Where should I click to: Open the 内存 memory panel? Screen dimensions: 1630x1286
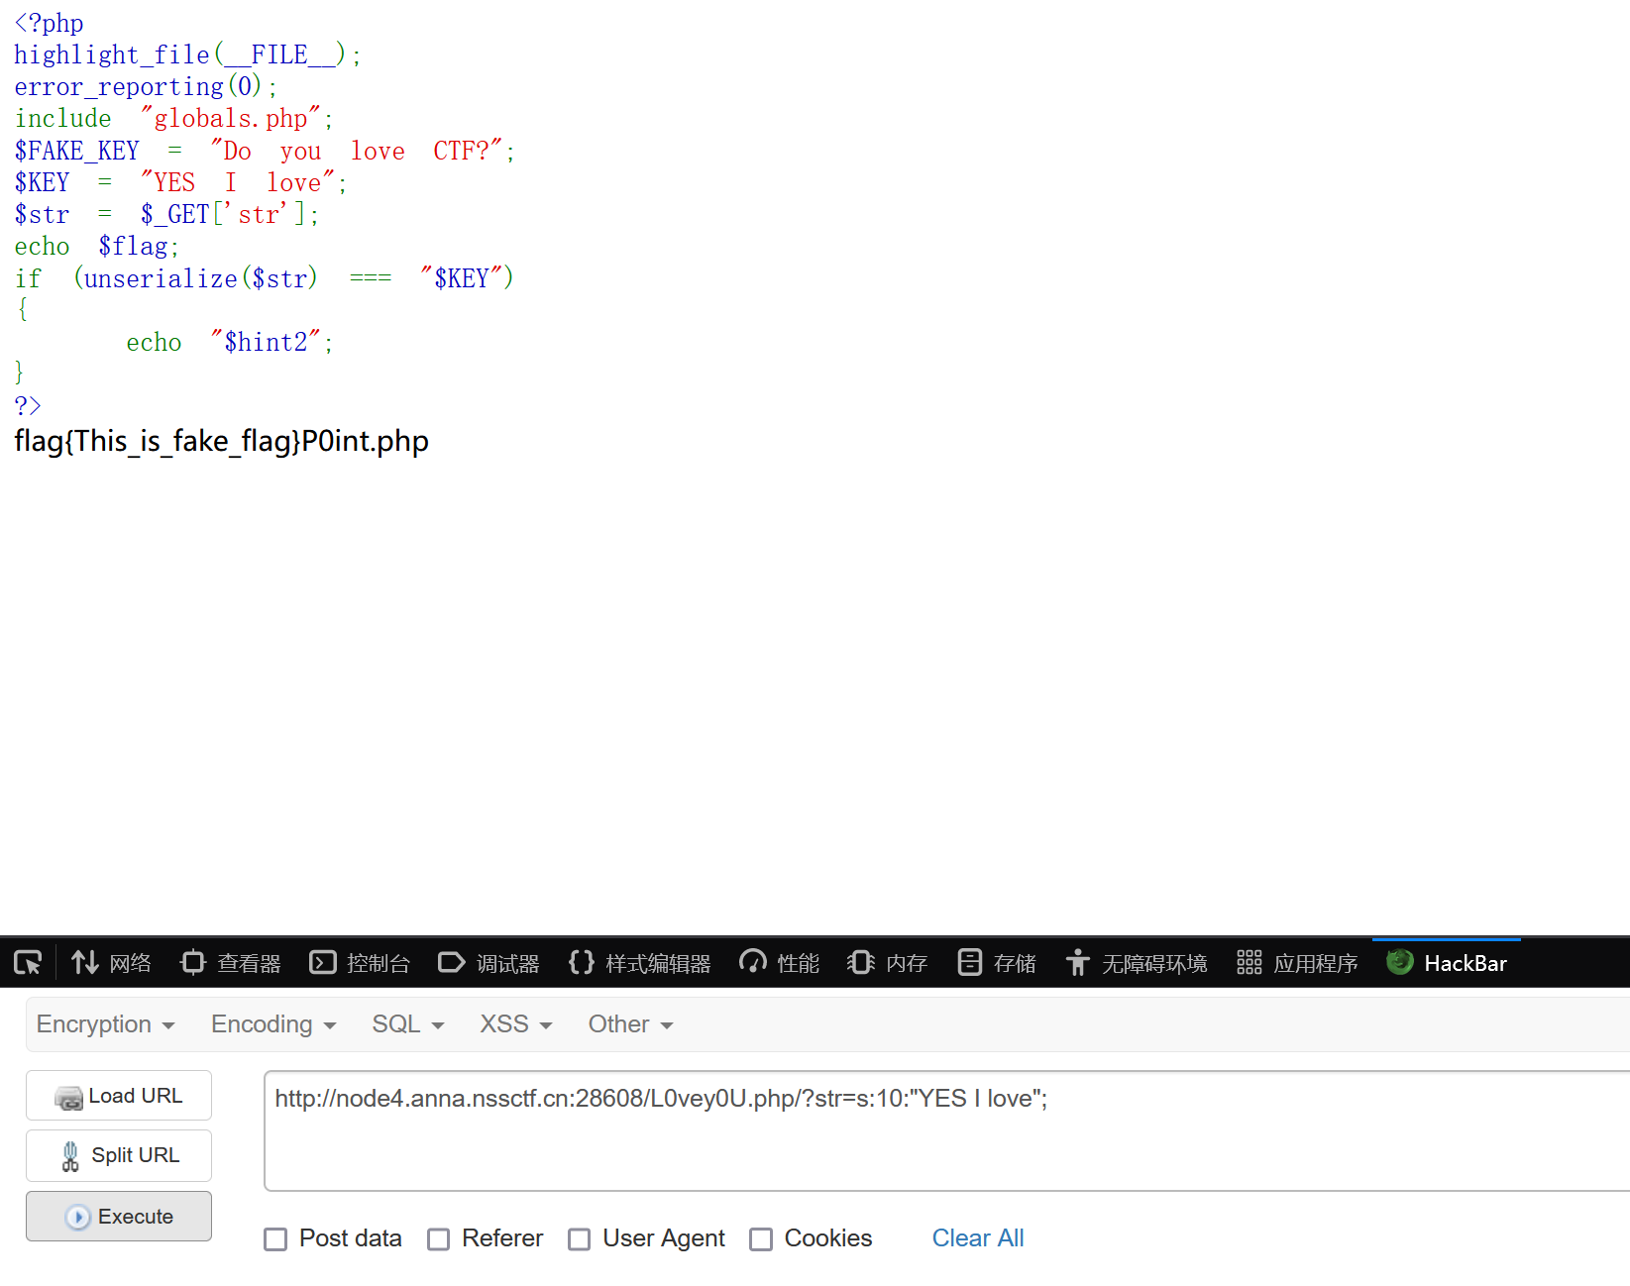point(888,963)
